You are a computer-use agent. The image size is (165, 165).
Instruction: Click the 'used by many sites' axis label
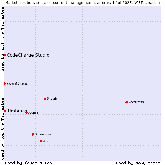pos(138,163)
